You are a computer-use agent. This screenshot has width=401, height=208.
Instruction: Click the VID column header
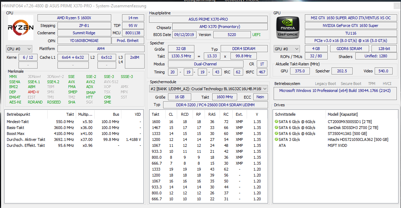click(138, 114)
